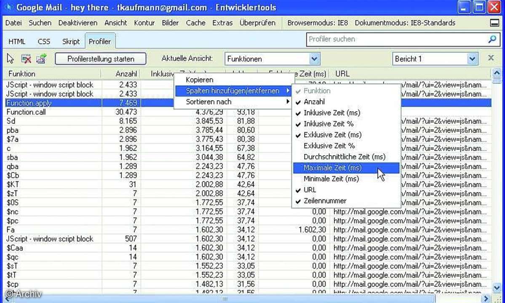Toggle Exklusive Zeit (ms) column
Image resolution: width=505 pixels, height=303 pixels.
coord(346,134)
